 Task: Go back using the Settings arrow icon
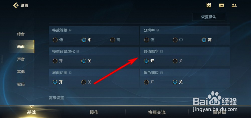(x=16, y=5)
